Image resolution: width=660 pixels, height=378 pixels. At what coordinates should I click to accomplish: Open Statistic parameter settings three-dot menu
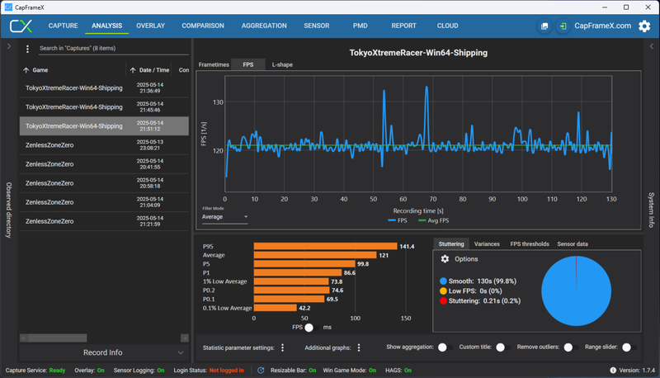click(x=282, y=347)
